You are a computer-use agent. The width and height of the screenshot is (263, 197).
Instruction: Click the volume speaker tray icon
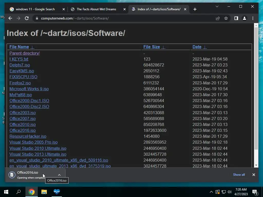(x=230, y=192)
